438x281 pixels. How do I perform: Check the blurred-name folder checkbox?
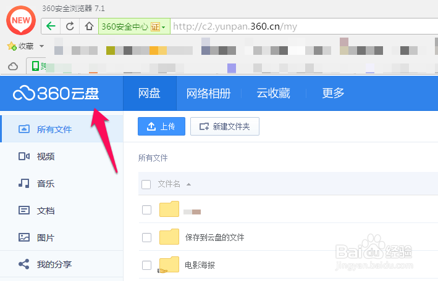click(146, 210)
